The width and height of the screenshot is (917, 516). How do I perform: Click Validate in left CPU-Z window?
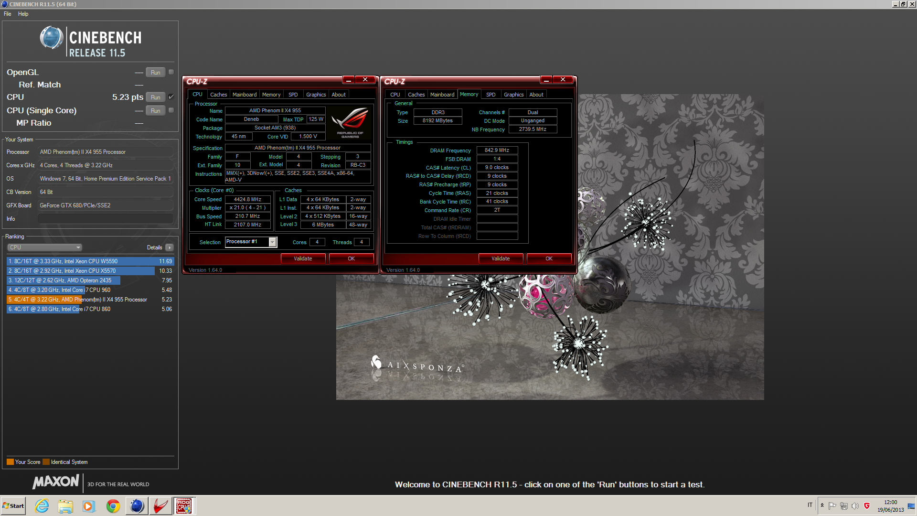point(303,258)
